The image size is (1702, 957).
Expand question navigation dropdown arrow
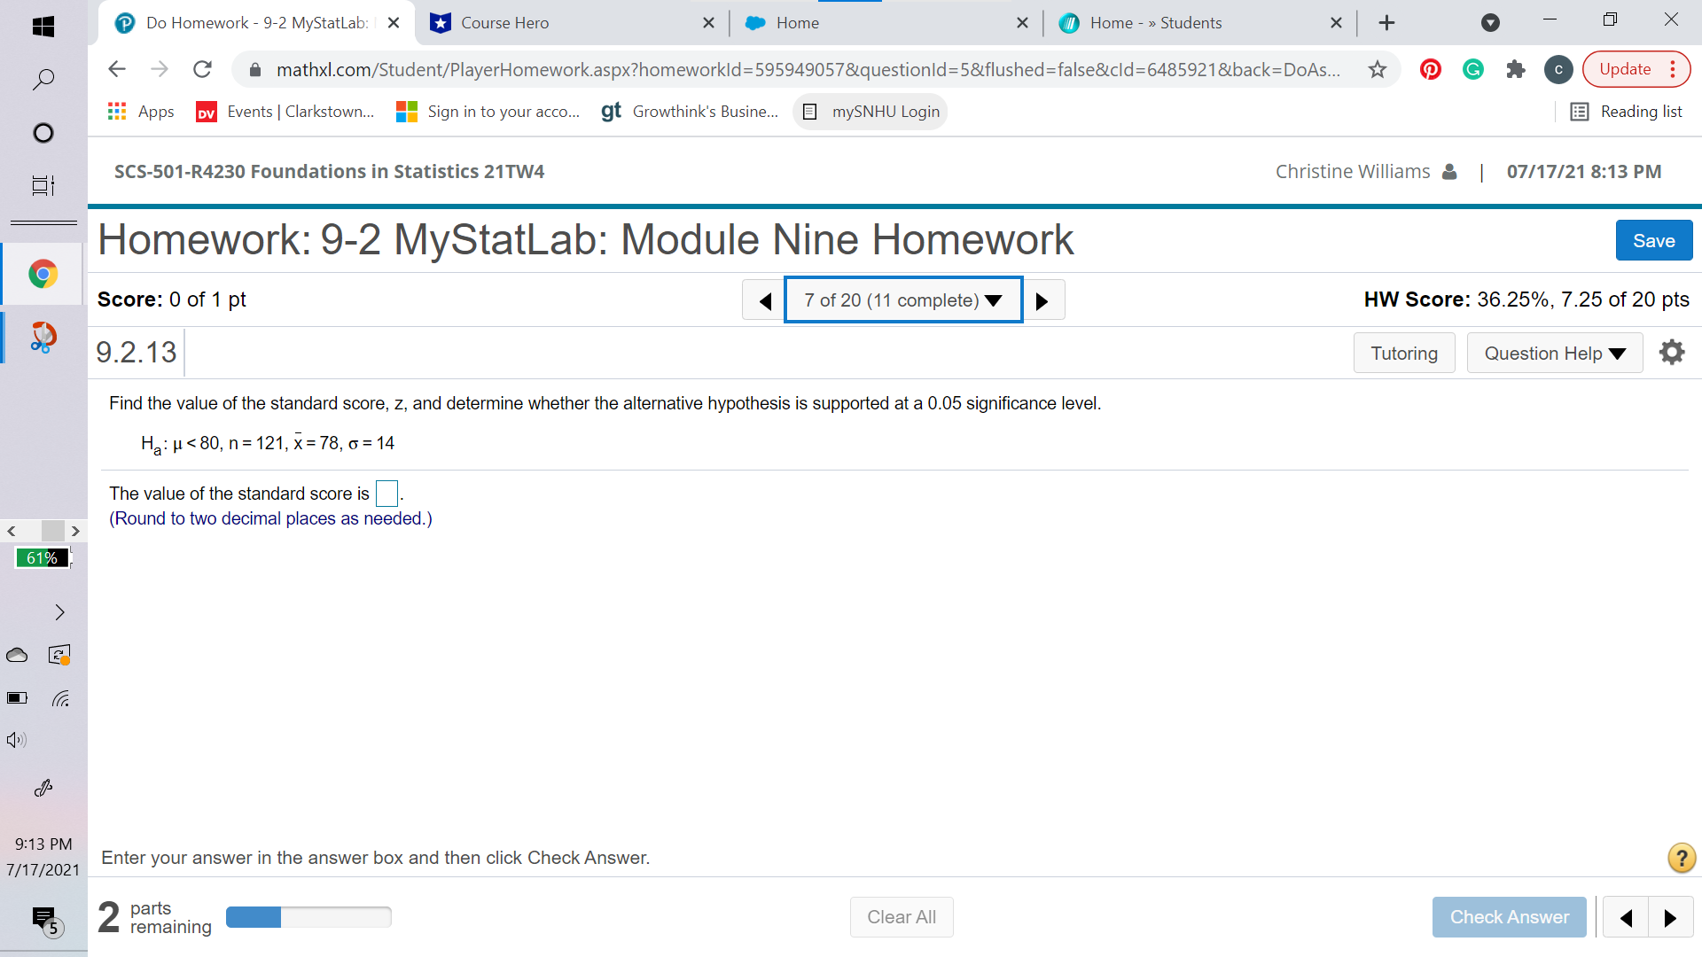click(994, 300)
